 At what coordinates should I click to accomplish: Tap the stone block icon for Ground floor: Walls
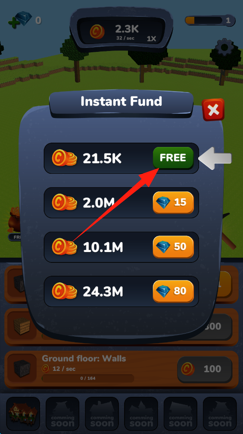click(22, 369)
